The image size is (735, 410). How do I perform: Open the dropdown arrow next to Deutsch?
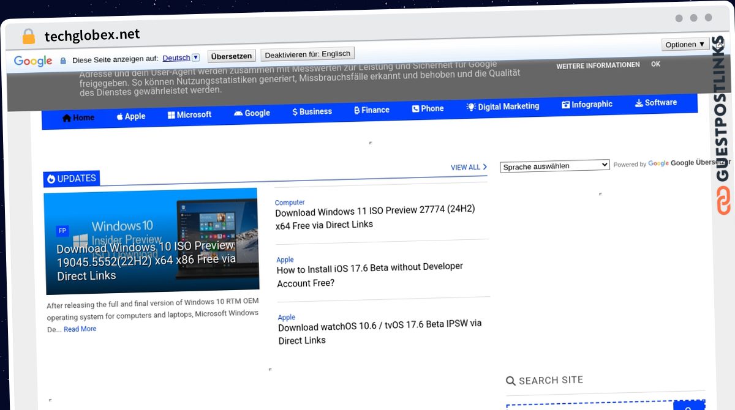coord(195,58)
